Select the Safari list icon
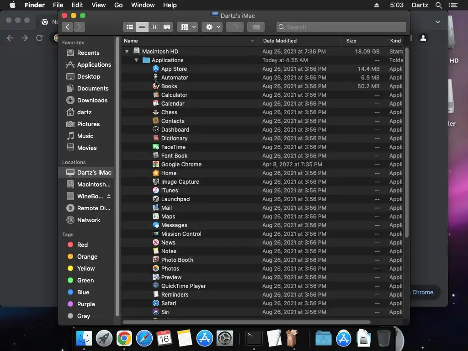This screenshot has height=351, width=468. pos(155,303)
